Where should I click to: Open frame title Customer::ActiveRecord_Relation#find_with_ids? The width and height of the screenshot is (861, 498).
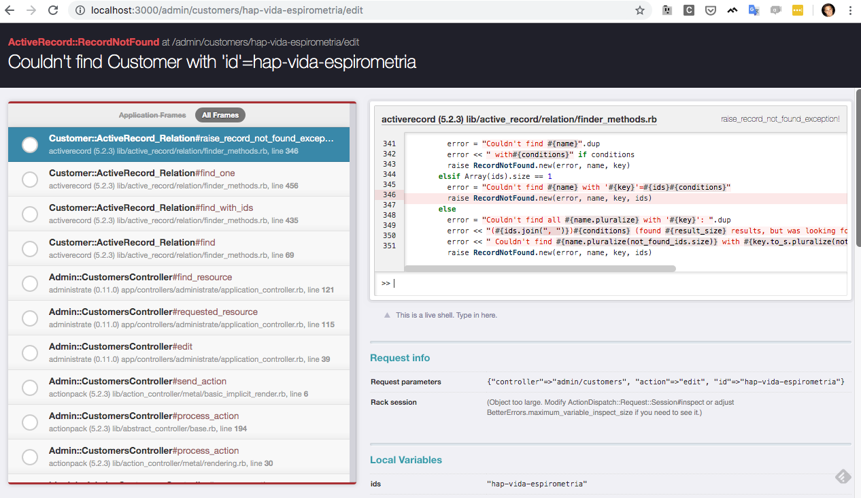151,208
